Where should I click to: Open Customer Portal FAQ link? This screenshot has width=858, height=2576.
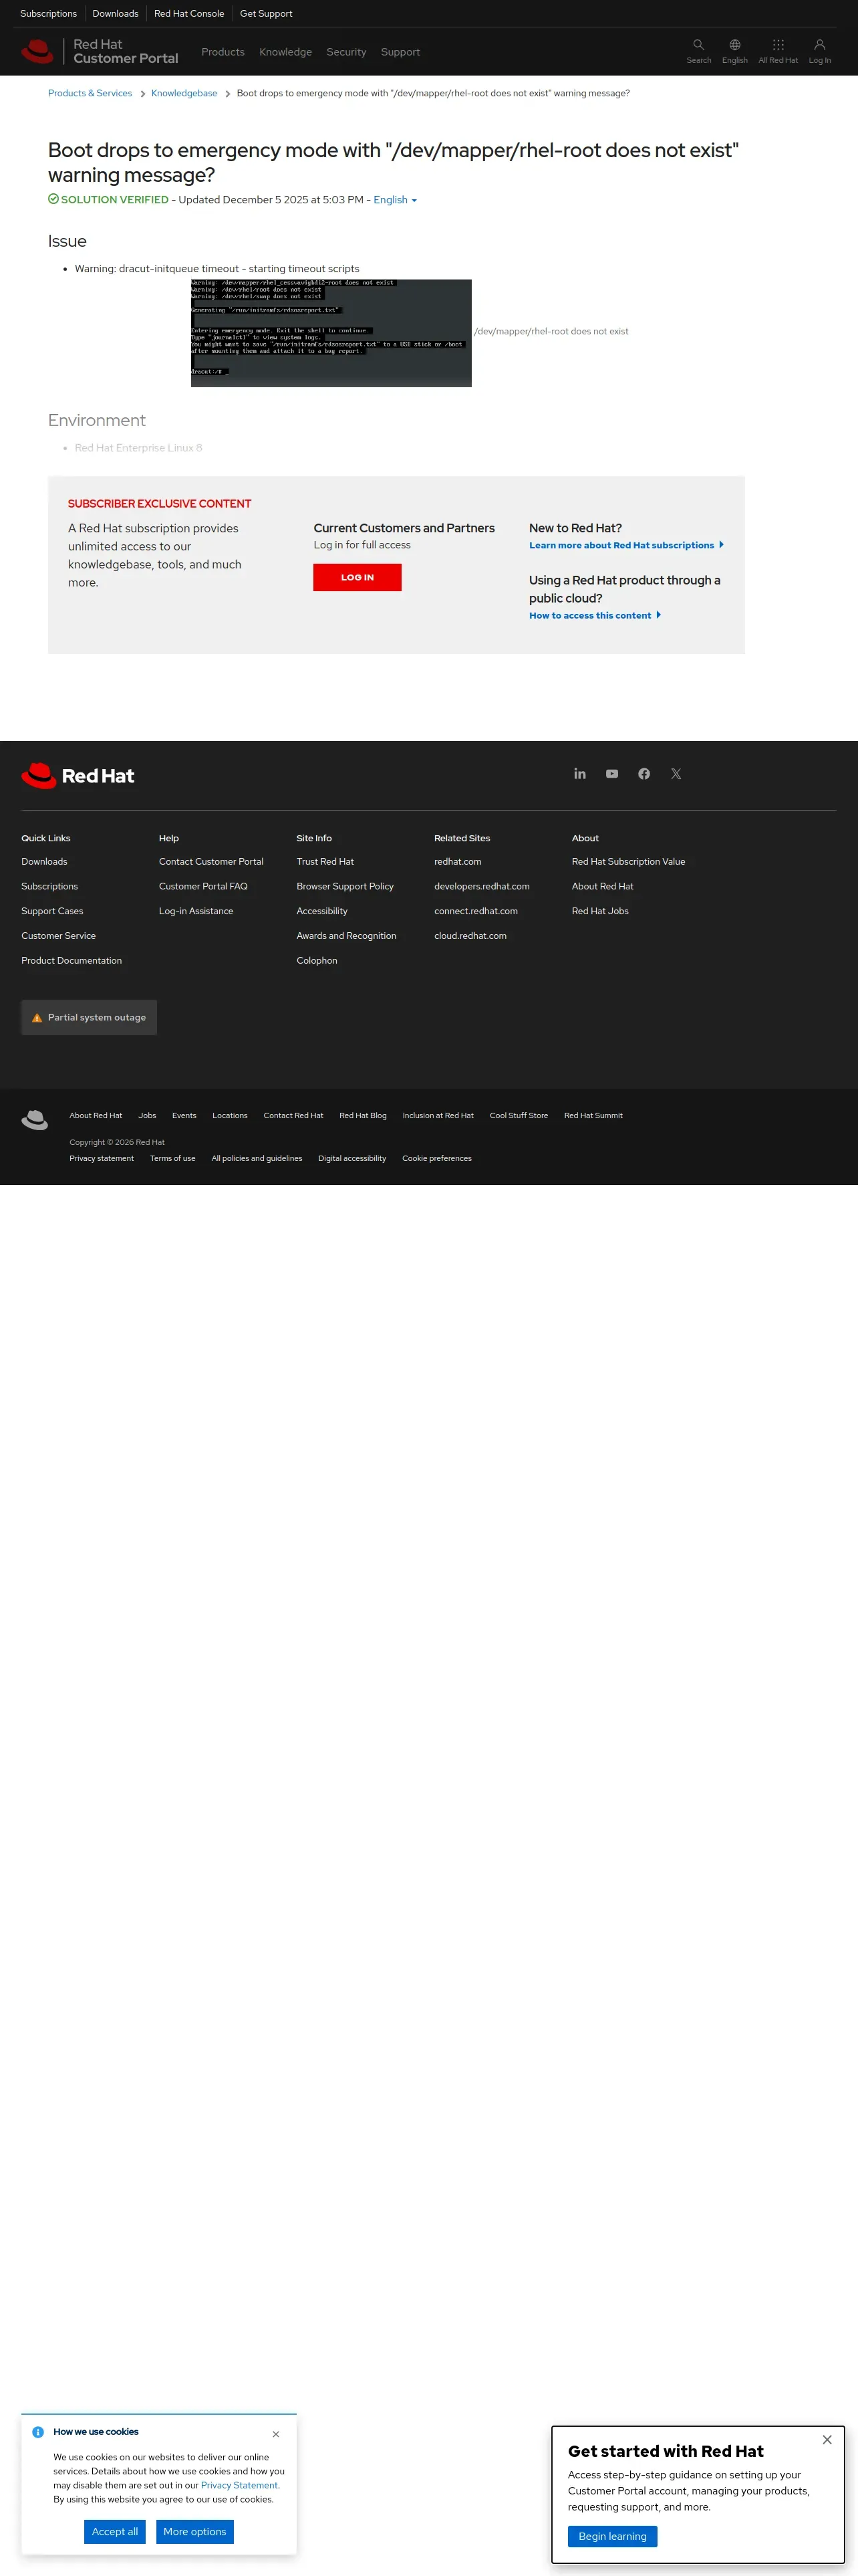click(x=202, y=886)
